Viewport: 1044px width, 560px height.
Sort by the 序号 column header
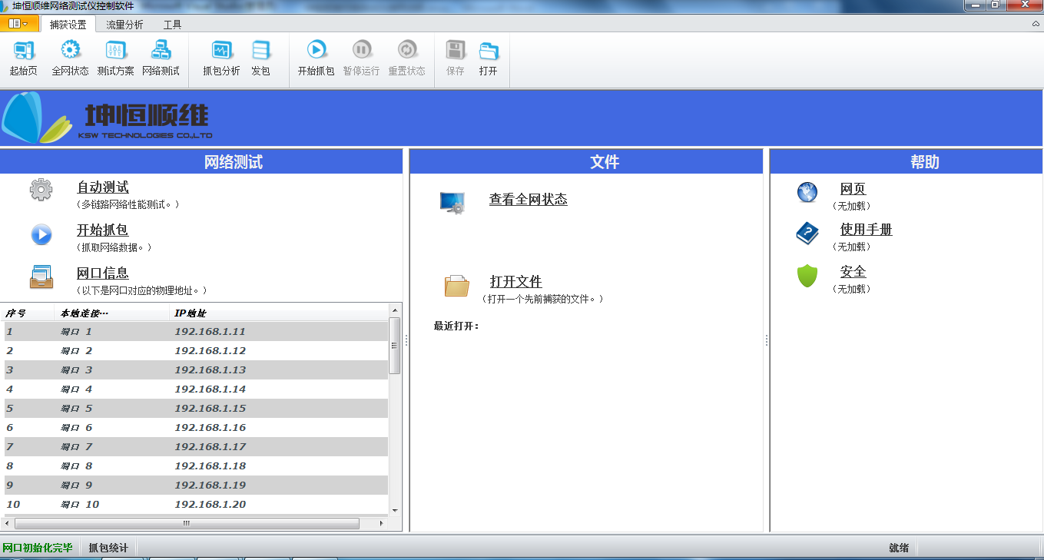[x=28, y=313]
